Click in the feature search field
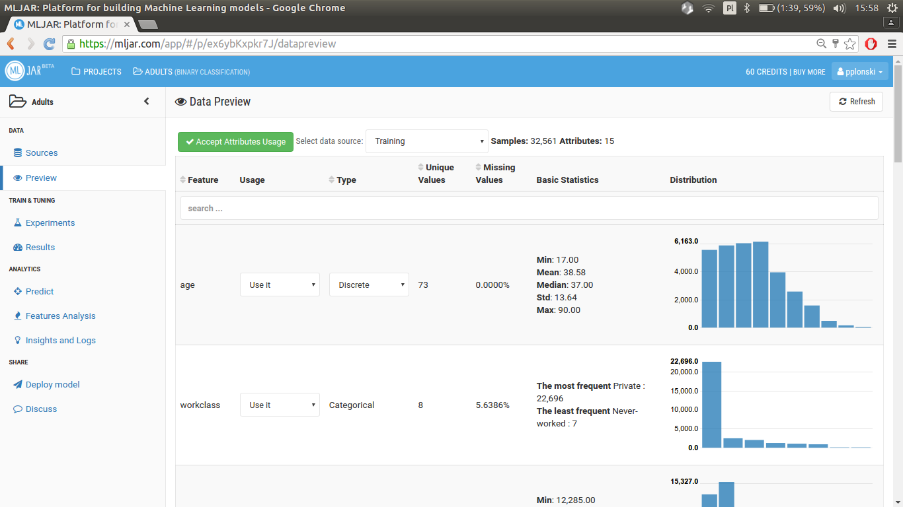 tap(529, 208)
